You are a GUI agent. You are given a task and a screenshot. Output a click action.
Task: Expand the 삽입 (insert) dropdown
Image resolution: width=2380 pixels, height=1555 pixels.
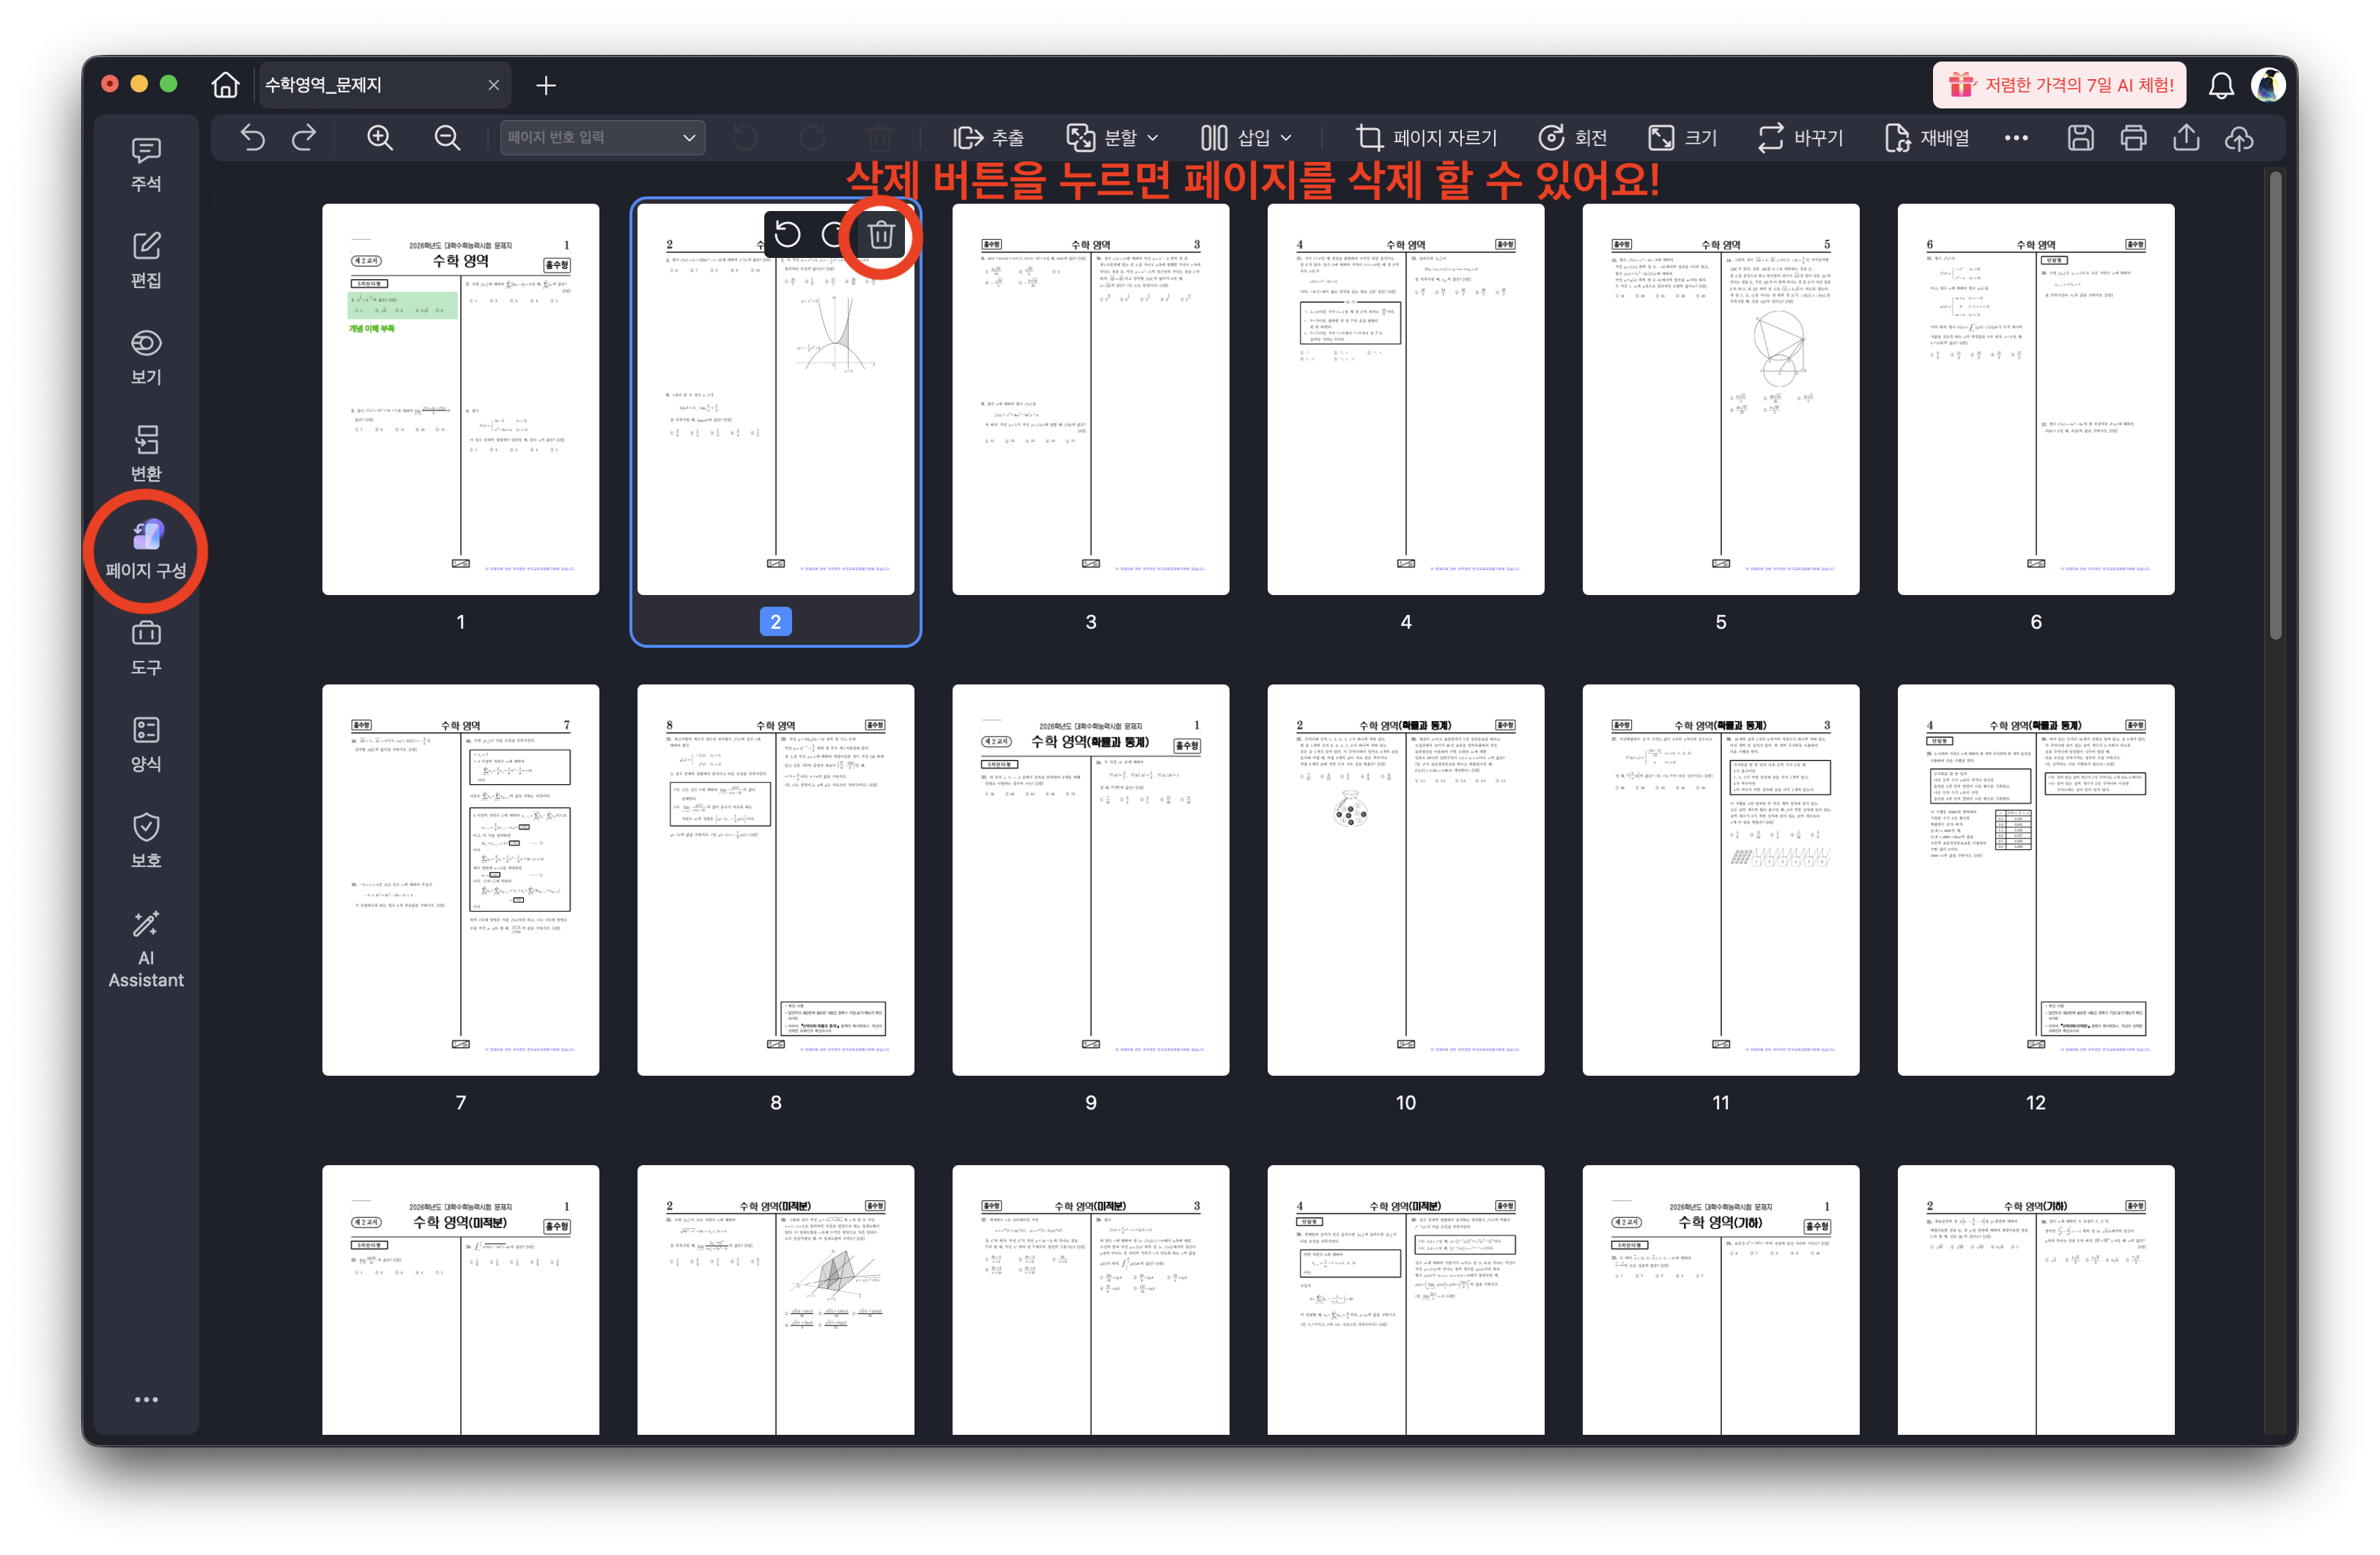click(1286, 138)
